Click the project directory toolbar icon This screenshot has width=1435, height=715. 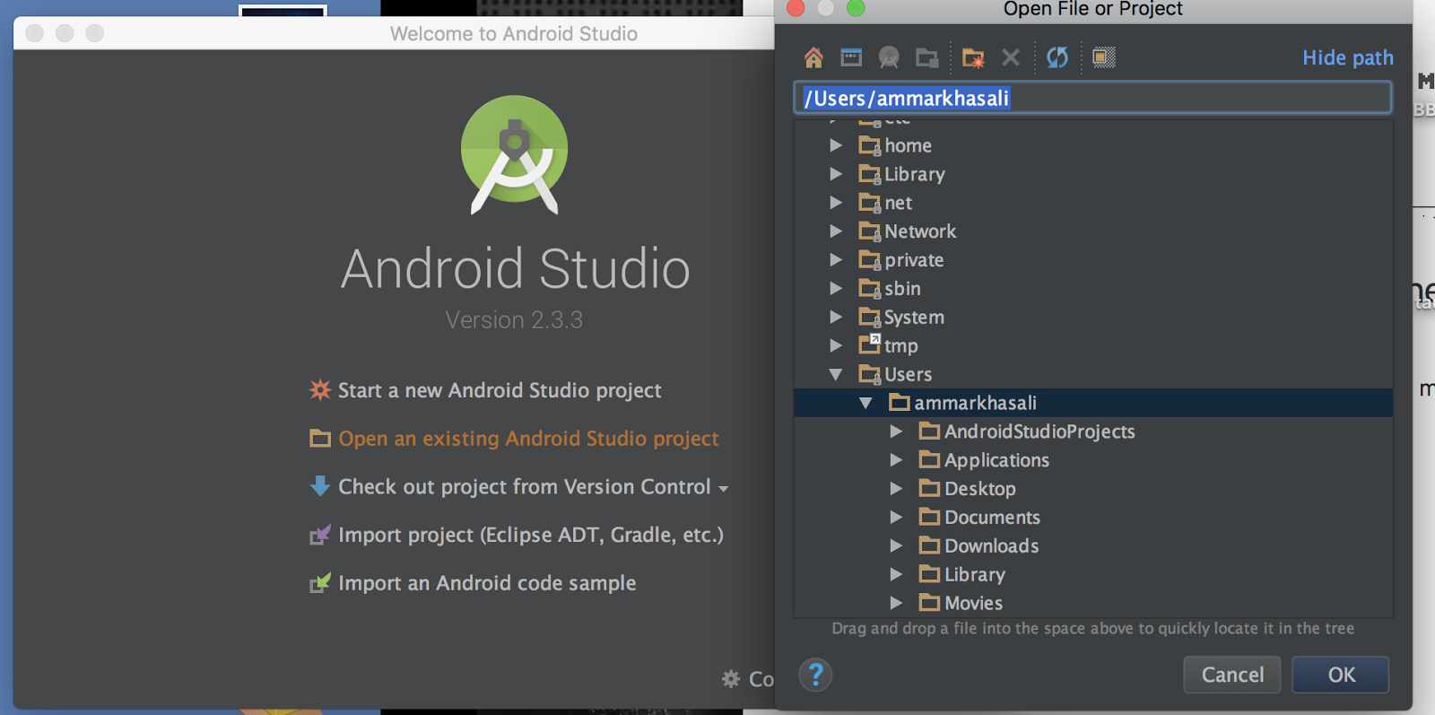tap(889, 58)
